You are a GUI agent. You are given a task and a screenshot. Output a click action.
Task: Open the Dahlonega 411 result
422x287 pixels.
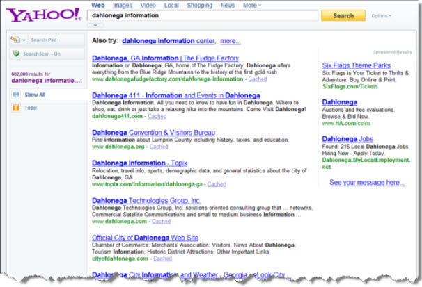point(176,95)
